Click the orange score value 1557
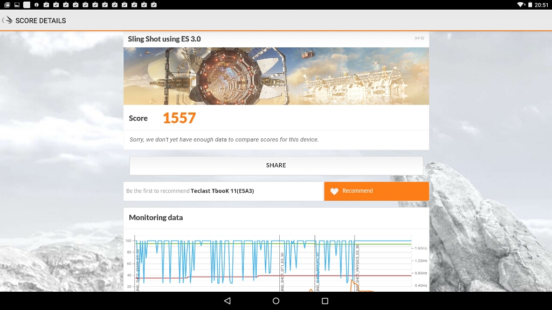 pos(179,118)
